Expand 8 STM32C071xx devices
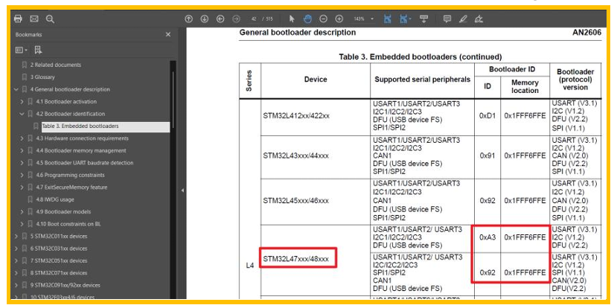 tap(16, 273)
